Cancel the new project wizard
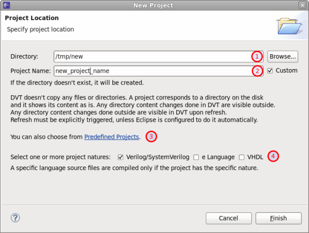This screenshot has height=233, width=309. coord(228,218)
